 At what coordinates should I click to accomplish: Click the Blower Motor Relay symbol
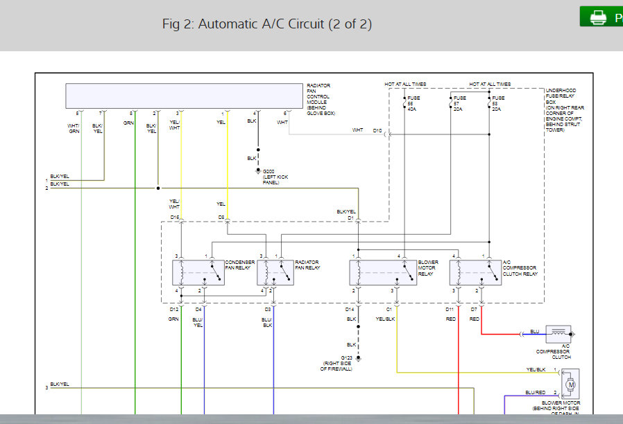383,272
